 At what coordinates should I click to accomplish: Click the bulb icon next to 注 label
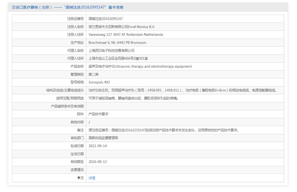point(79,177)
